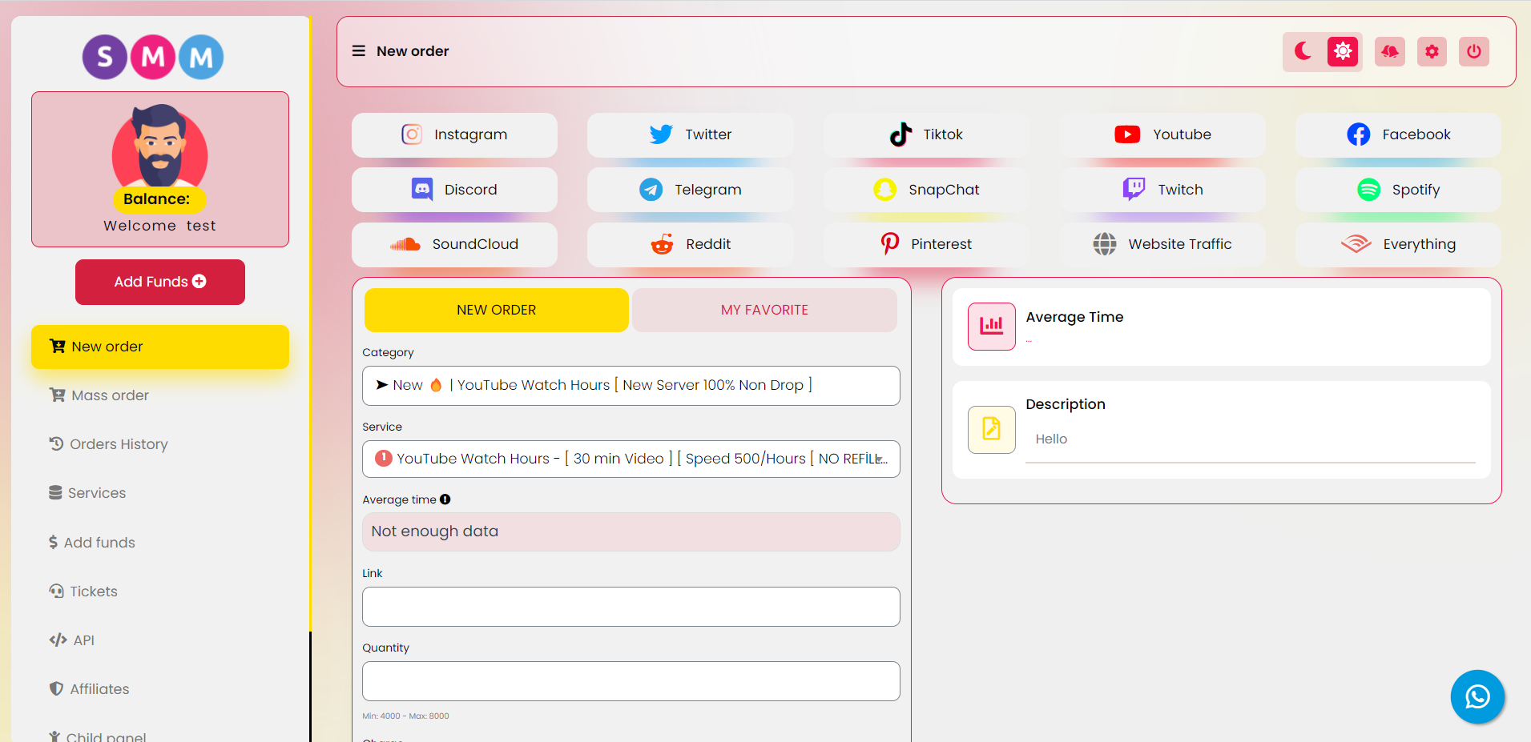This screenshot has width=1531, height=742.
Task: Open the hamburger menu beside New order
Action: [x=359, y=51]
